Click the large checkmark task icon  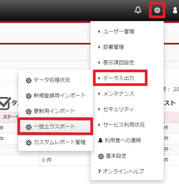tap(5, 103)
